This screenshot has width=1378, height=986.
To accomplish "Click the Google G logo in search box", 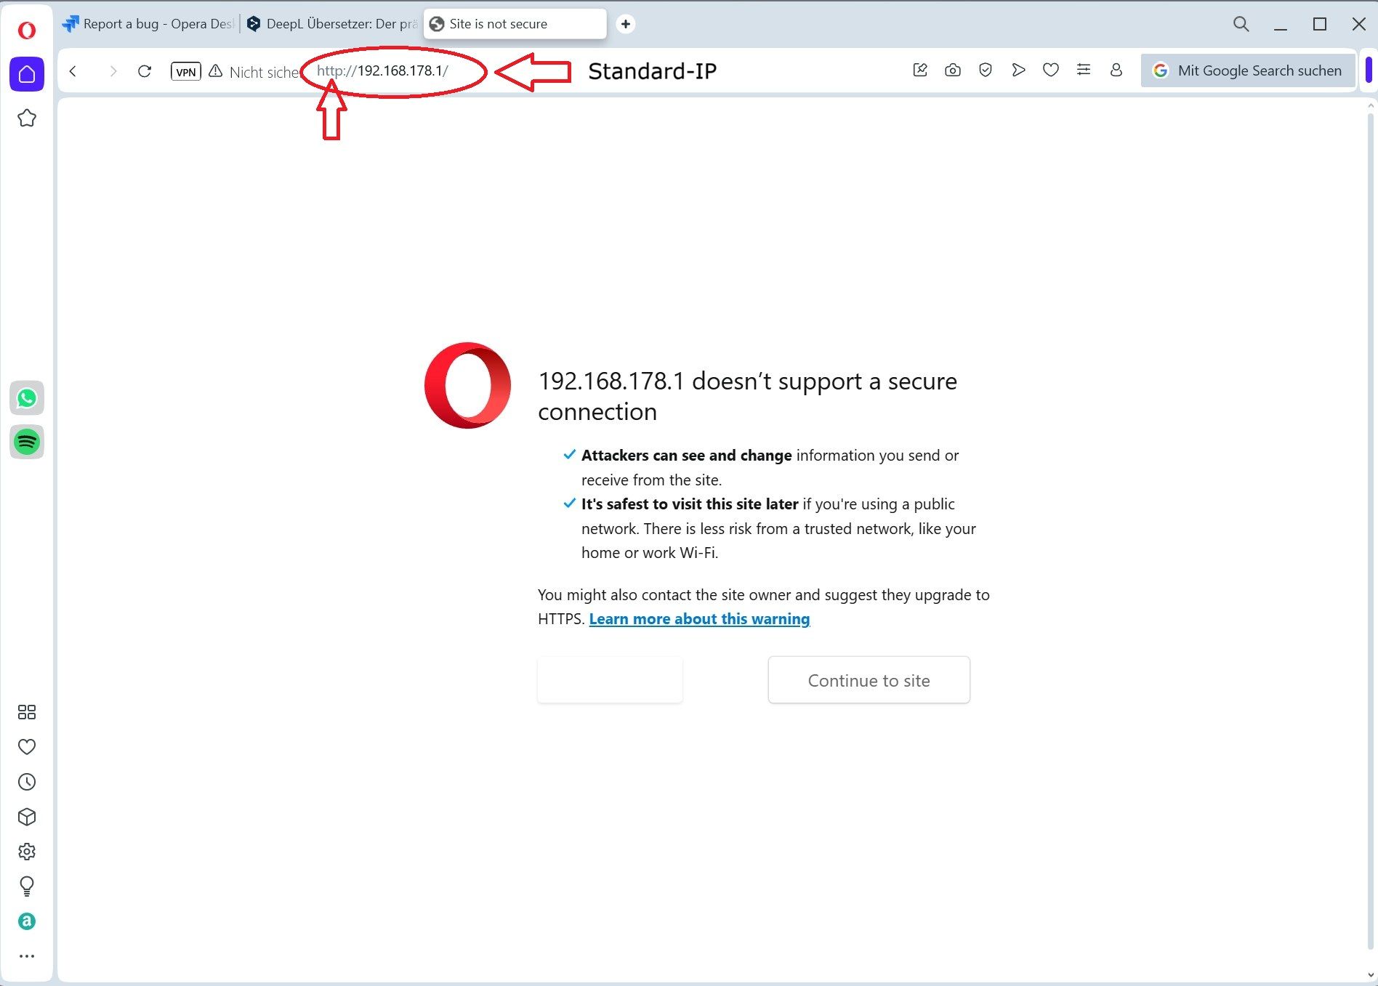I will 1161,70.
